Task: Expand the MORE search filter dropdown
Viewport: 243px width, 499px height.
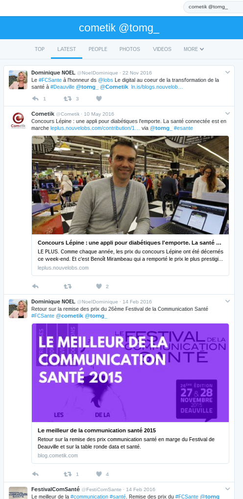Action: 194,49
